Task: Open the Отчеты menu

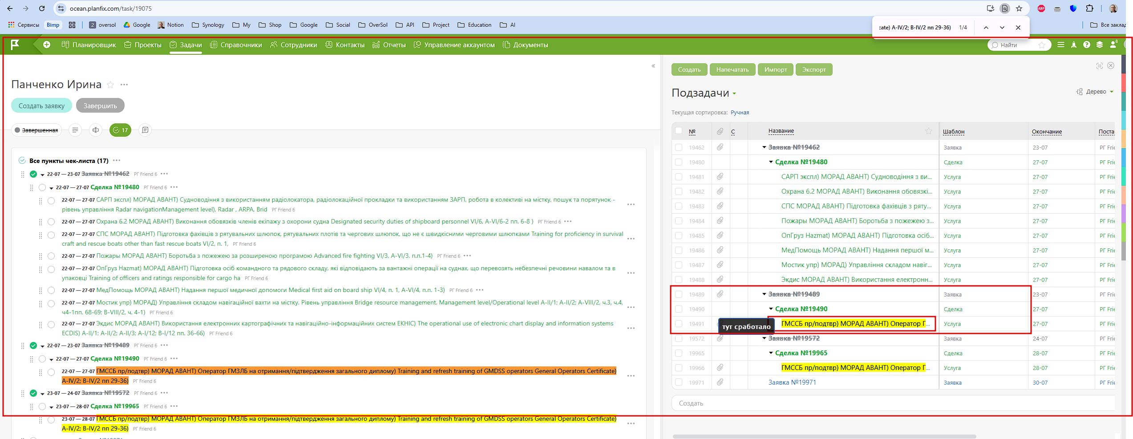Action: pos(389,45)
